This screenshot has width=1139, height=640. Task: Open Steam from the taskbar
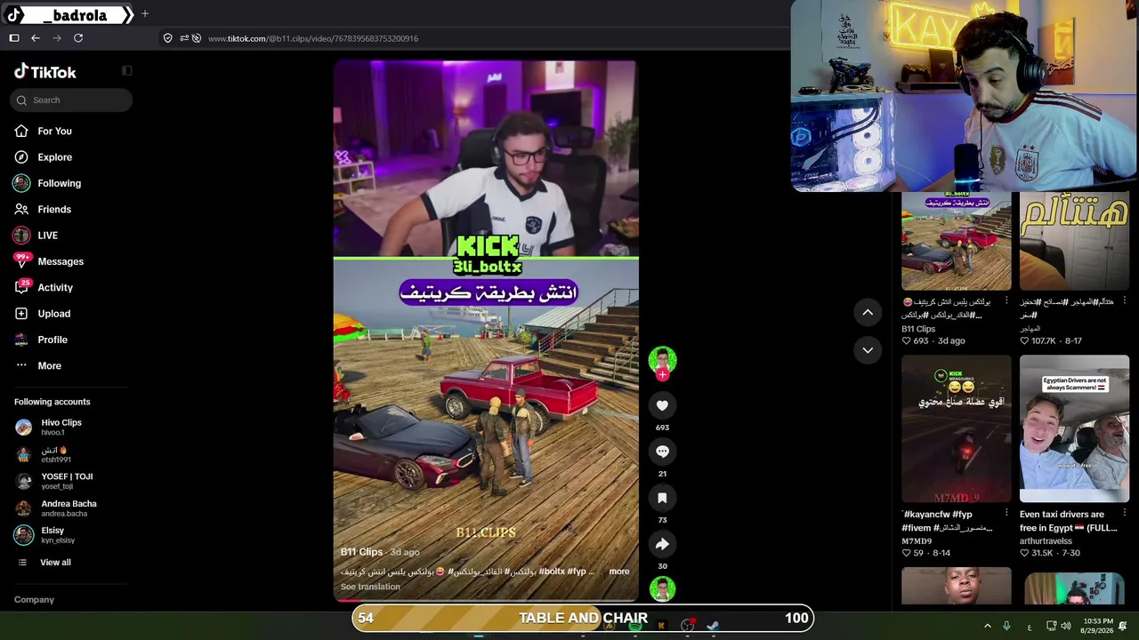pos(713,626)
